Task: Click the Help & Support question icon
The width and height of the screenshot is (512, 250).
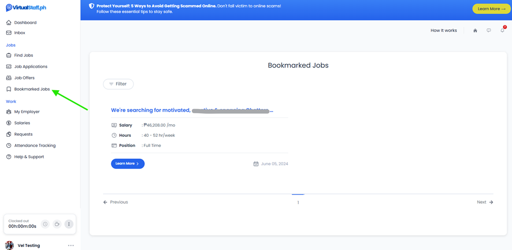Action: tap(9, 157)
